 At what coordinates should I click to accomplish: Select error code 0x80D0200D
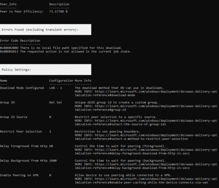pos(9,48)
